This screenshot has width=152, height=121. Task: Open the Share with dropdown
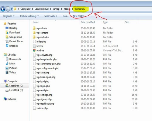coord(51,16)
